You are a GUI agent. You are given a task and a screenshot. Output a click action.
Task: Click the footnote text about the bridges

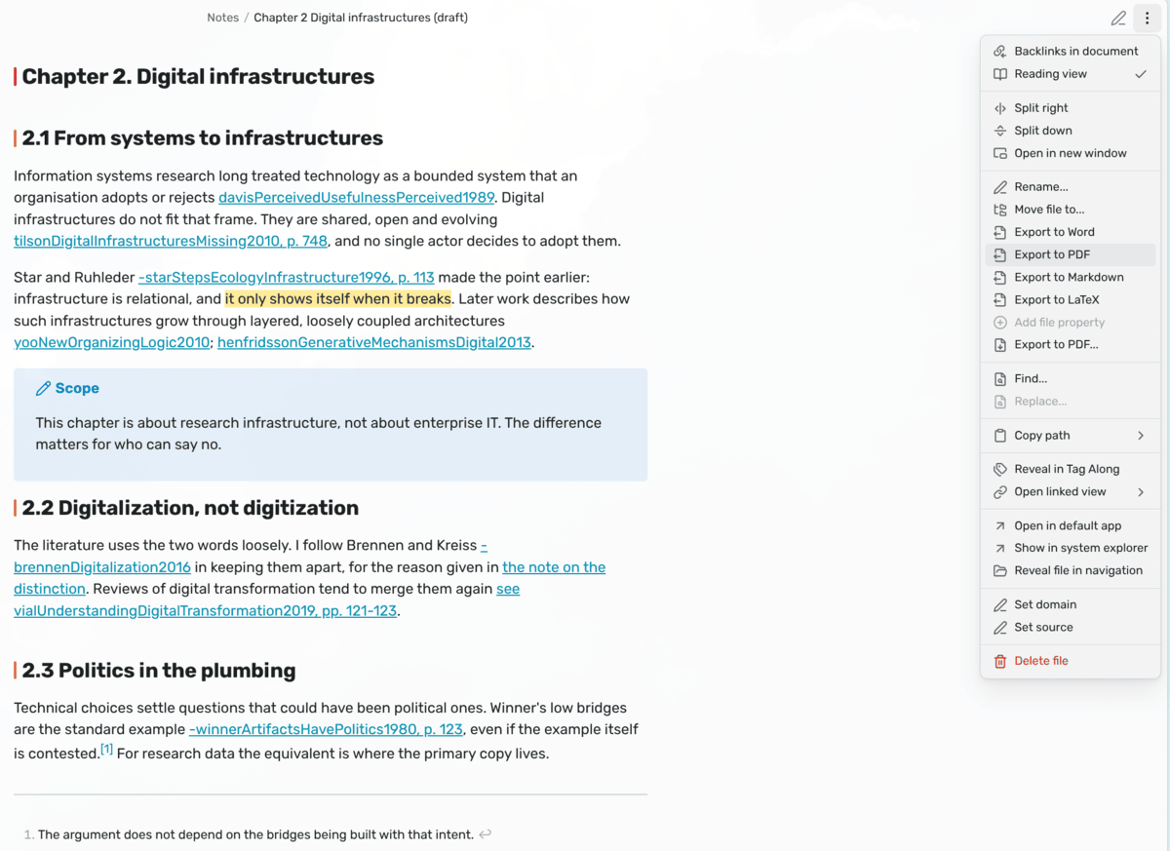click(x=255, y=834)
